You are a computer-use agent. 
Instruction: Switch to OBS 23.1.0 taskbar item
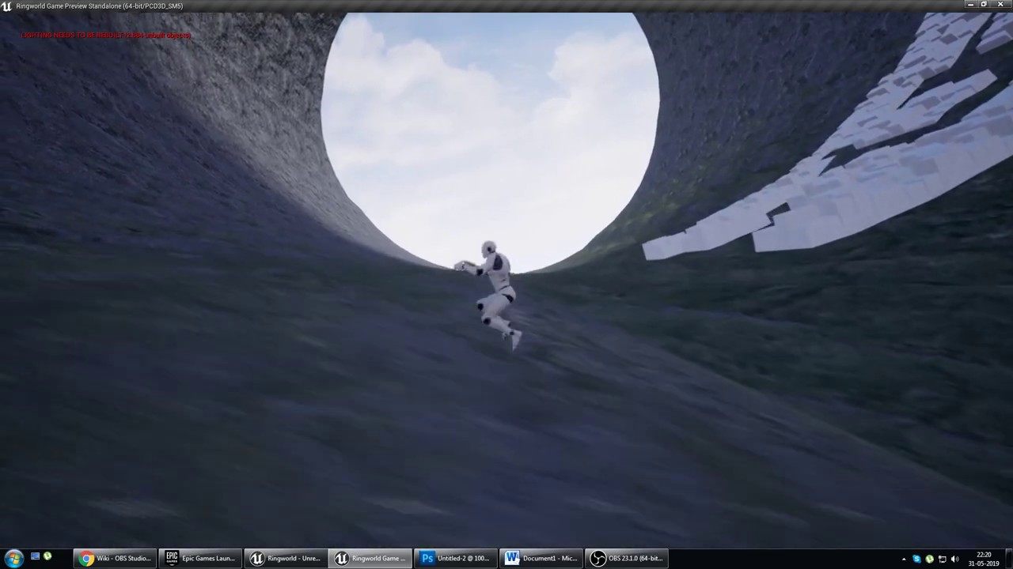pos(627,559)
